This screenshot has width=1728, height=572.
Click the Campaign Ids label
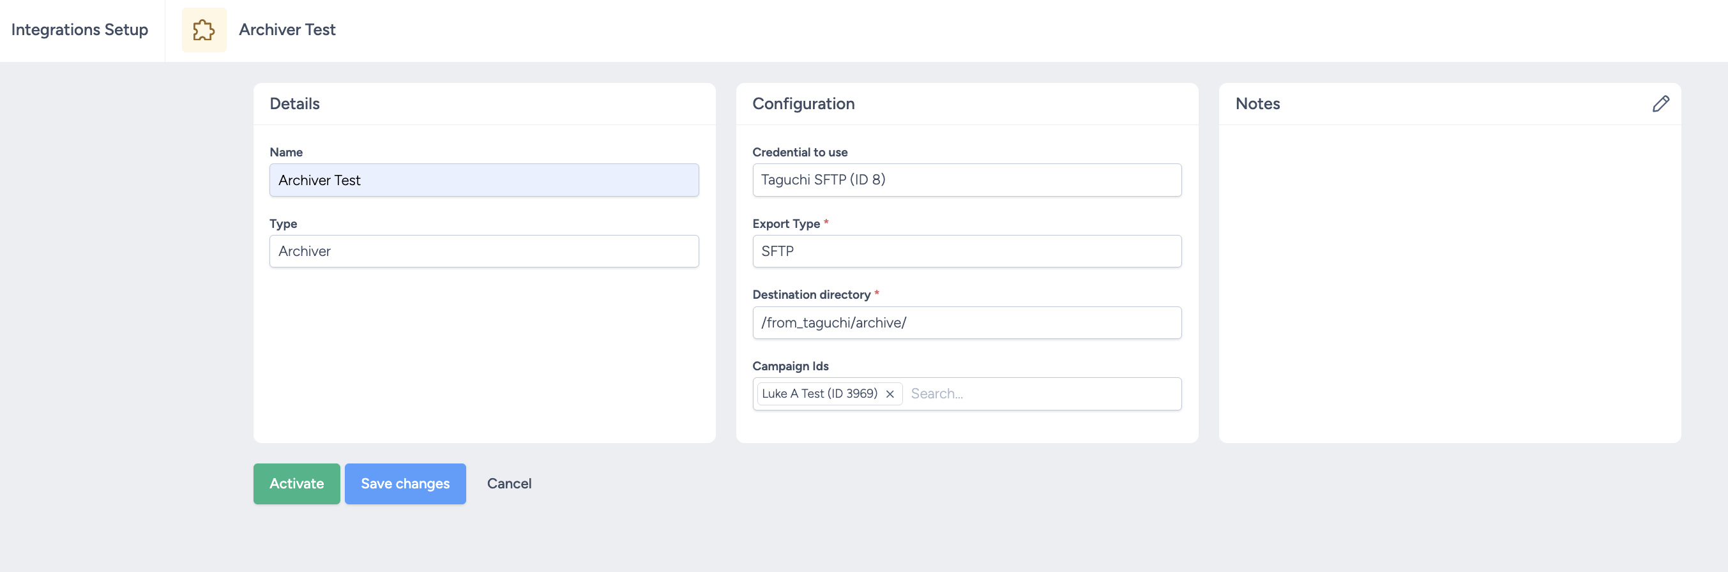tap(790, 366)
